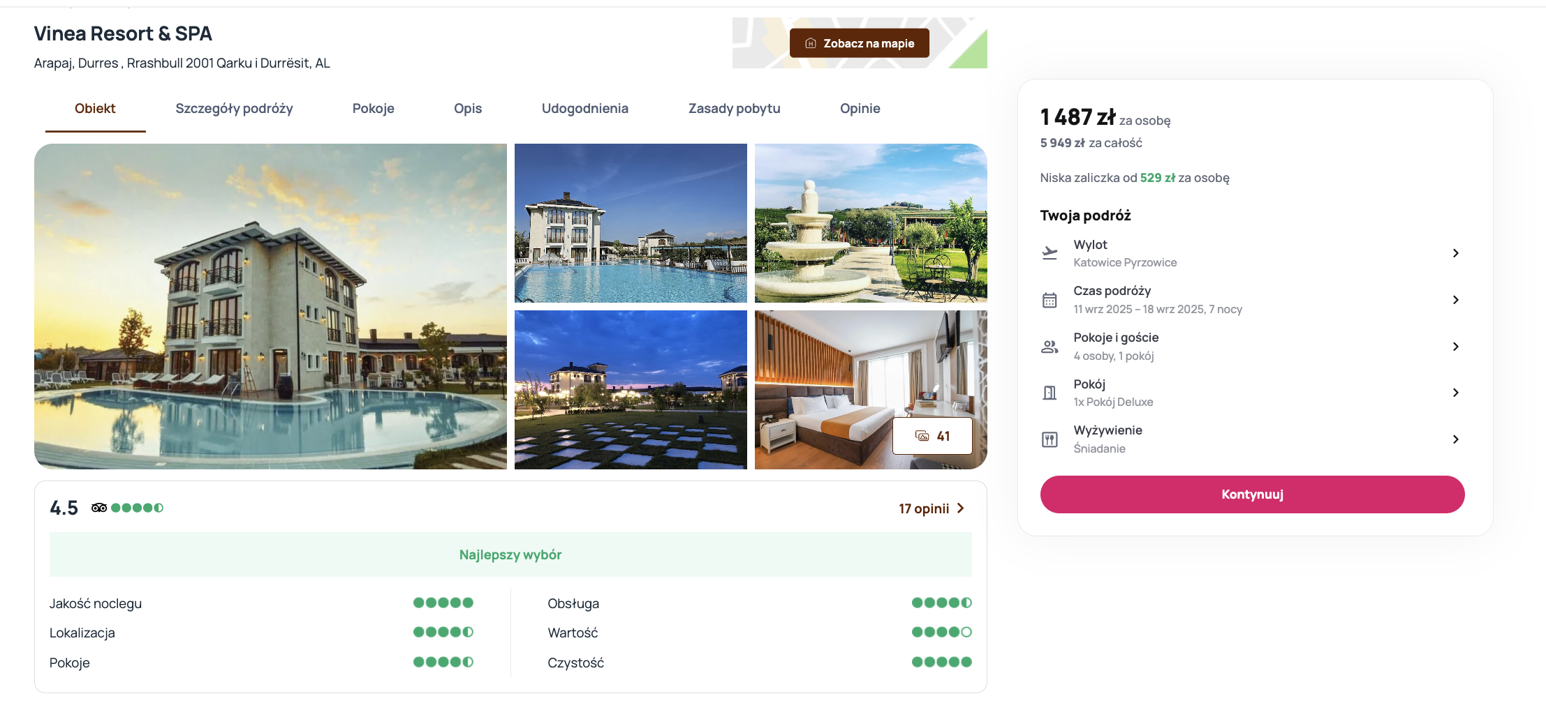Click the Najlepszy wybór green banner
Image resolution: width=1546 pixels, height=703 pixels.
point(510,554)
